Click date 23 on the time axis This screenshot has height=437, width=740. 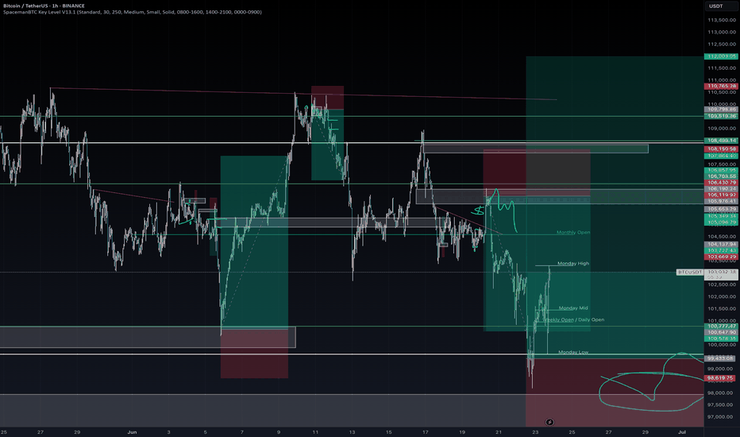(x=535, y=431)
